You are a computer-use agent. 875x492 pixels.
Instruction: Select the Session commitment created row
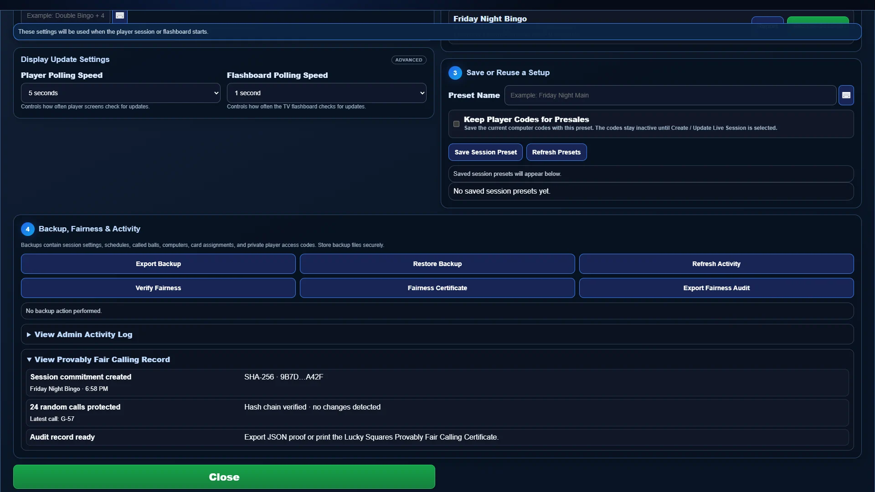click(x=437, y=383)
